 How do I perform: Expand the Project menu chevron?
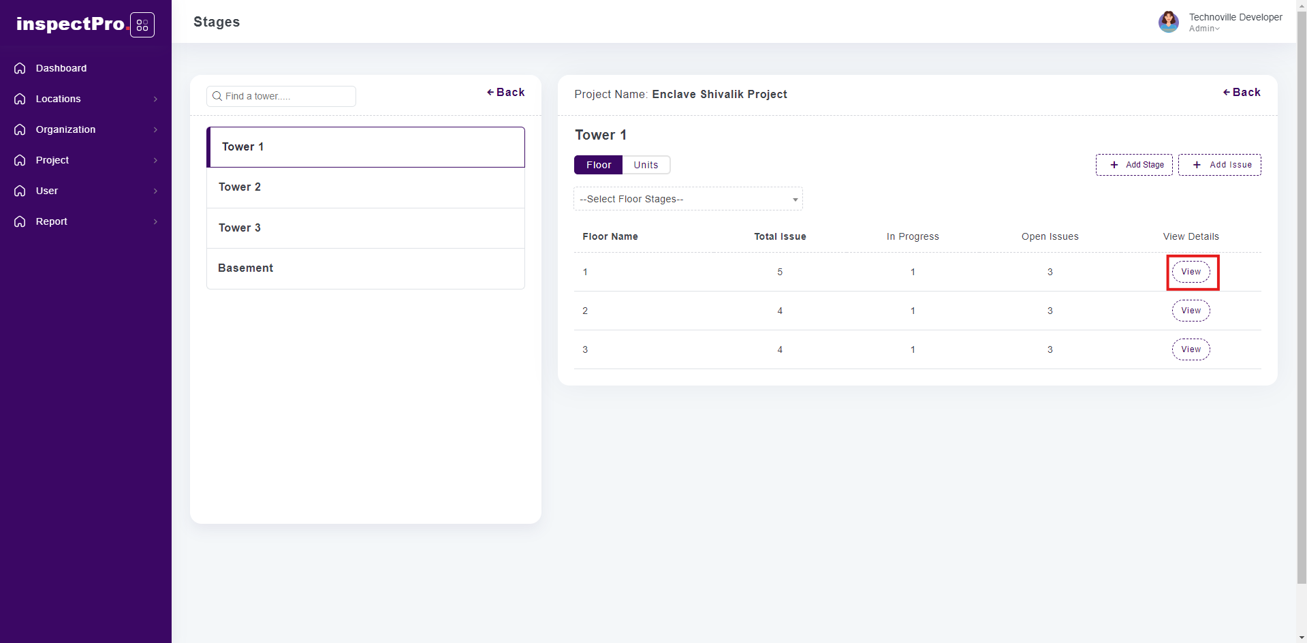[155, 160]
